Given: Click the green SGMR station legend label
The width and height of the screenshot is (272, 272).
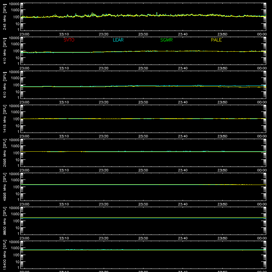Looking at the screenshot, I should 166,40.
